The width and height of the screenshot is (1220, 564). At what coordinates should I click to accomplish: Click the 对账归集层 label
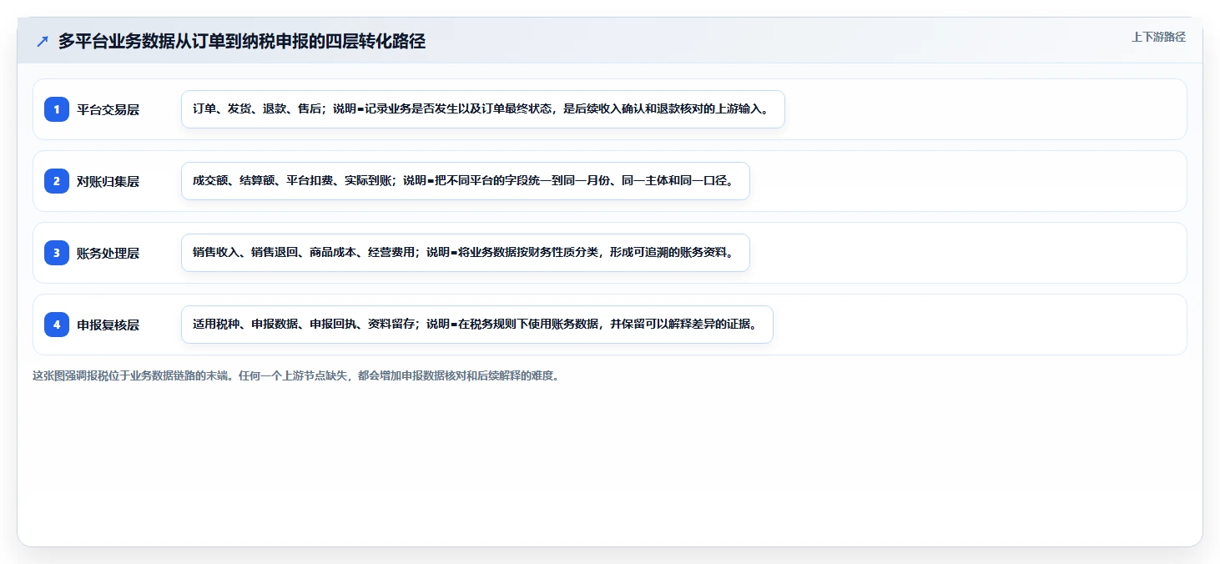pos(108,181)
